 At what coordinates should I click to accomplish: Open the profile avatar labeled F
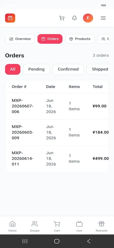click(88, 18)
